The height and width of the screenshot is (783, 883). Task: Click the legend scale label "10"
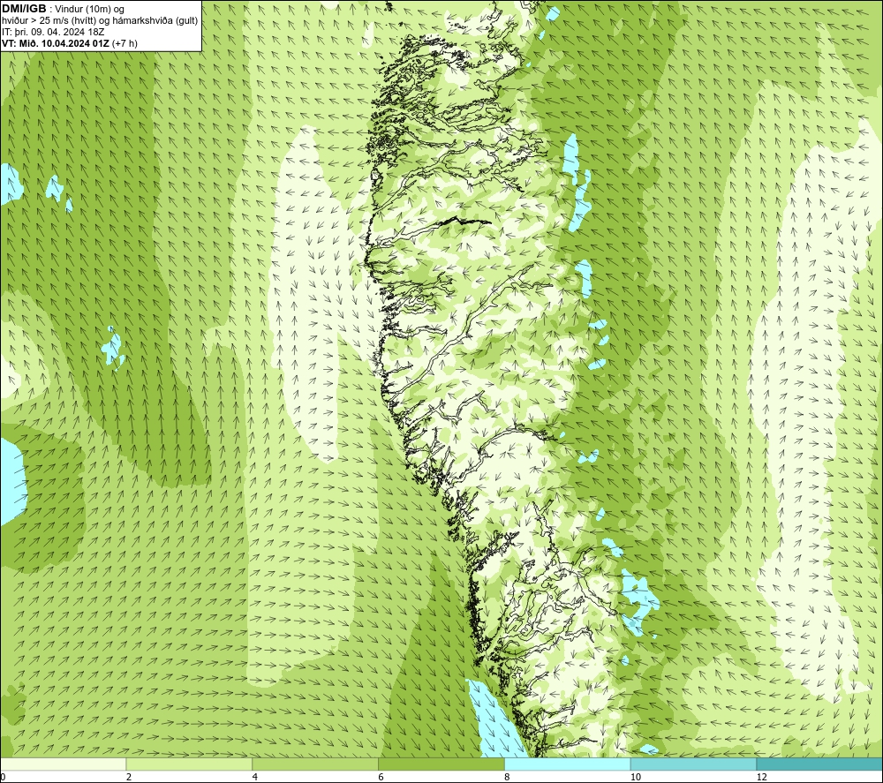click(635, 777)
